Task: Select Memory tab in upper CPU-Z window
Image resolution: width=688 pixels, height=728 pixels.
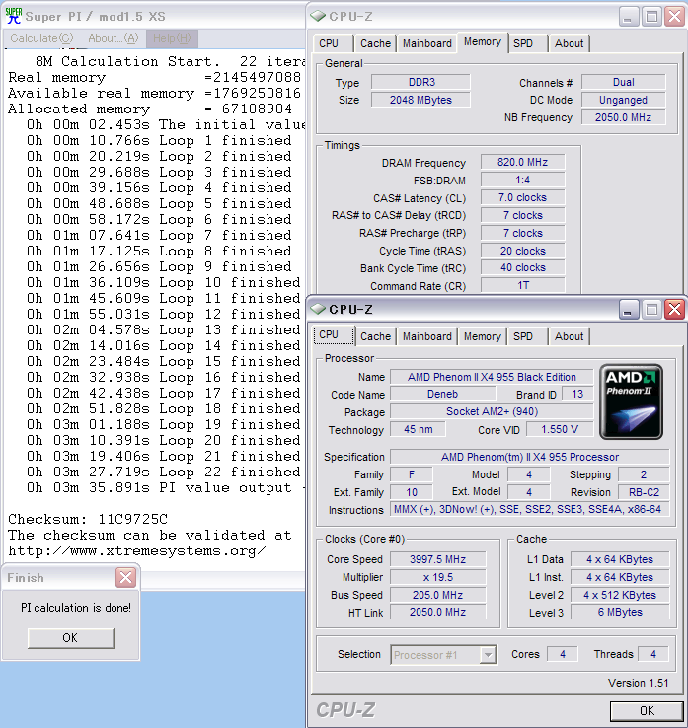Action: point(483,42)
